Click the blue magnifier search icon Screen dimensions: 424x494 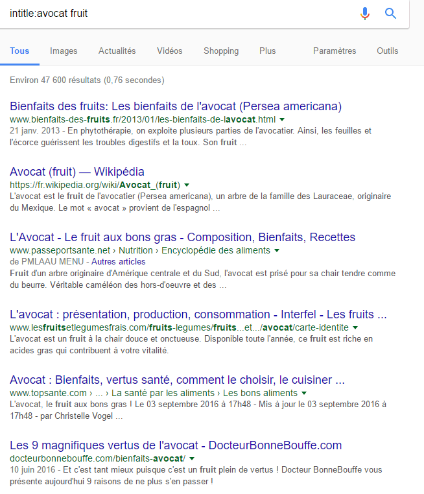click(x=390, y=13)
